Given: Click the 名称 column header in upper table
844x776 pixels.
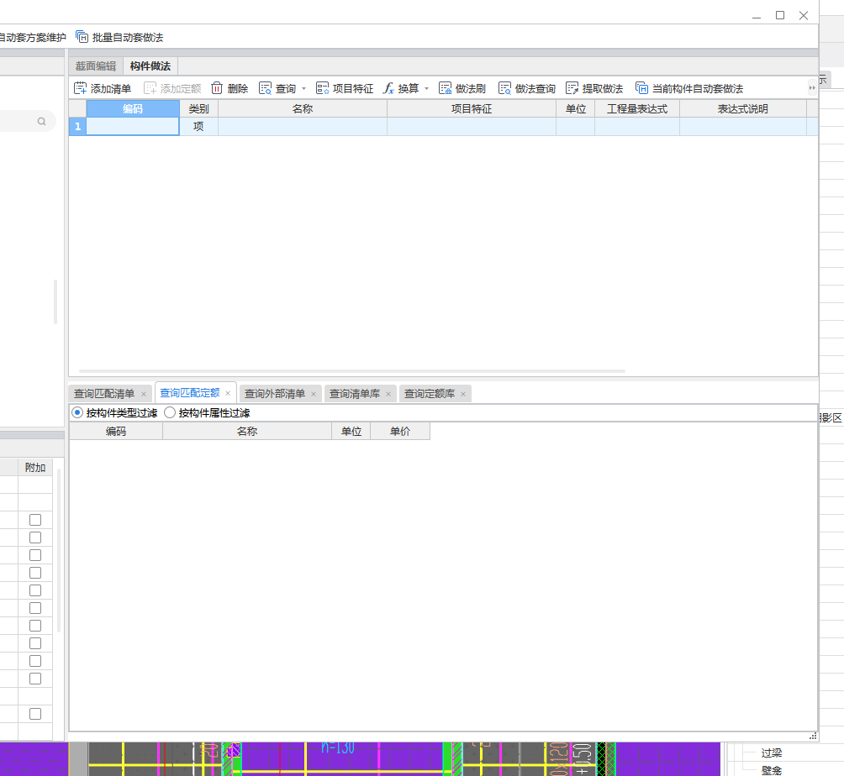Looking at the screenshot, I should point(303,108).
